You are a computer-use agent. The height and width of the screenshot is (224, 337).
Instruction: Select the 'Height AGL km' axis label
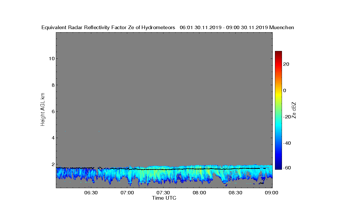click(43, 109)
